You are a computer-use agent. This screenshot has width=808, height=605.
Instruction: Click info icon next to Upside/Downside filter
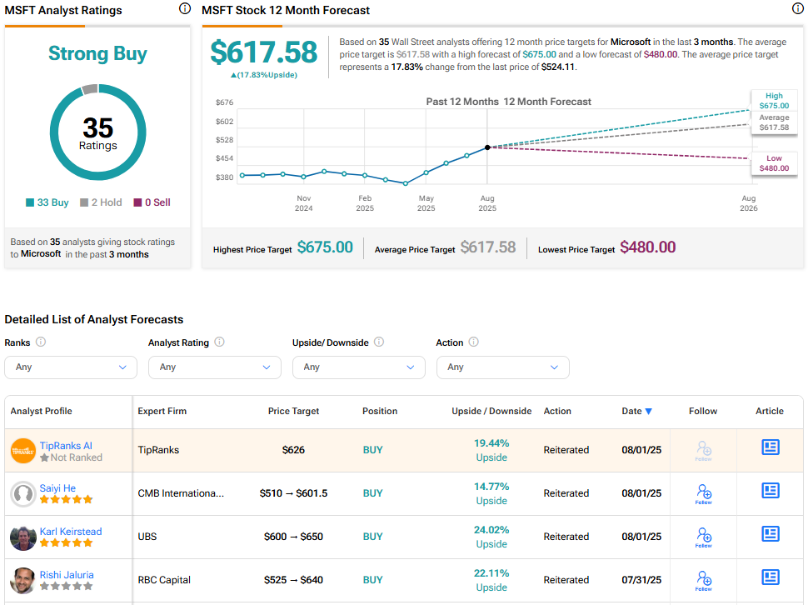(379, 342)
